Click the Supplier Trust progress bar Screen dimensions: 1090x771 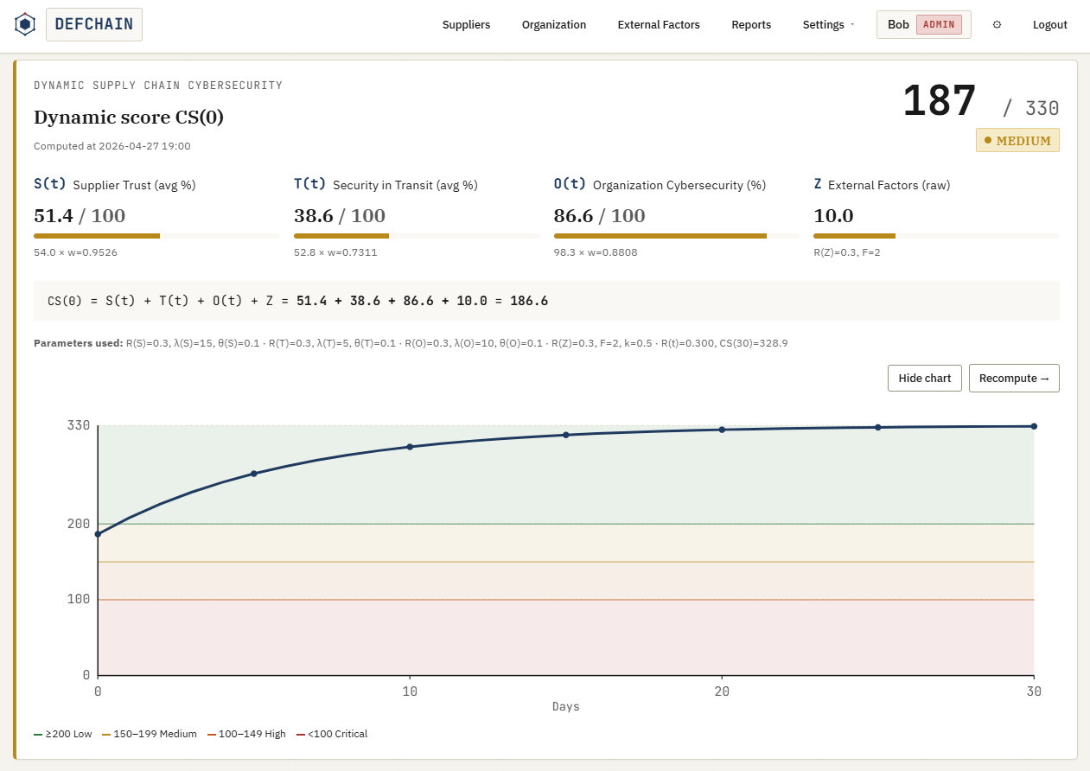pos(156,235)
